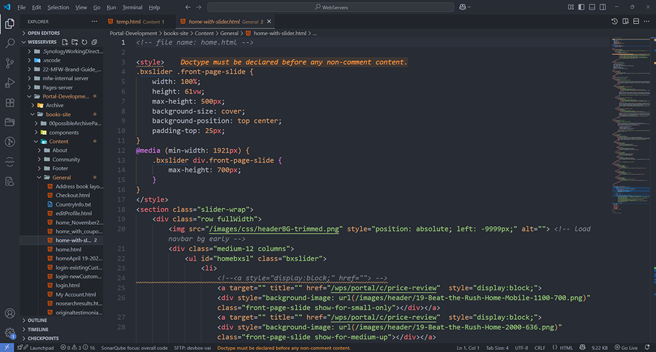This screenshot has height=352, width=656.
Task: Open the Search view in activity bar
Action: (x=10, y=43)
